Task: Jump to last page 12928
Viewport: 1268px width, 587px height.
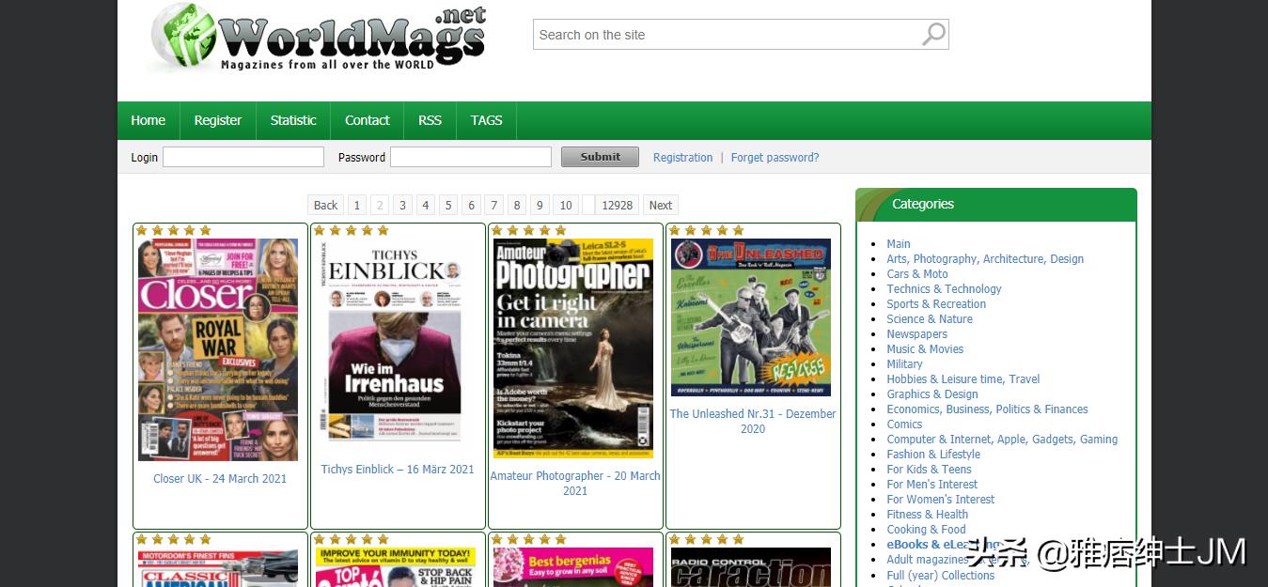Action: pos(618,206)
